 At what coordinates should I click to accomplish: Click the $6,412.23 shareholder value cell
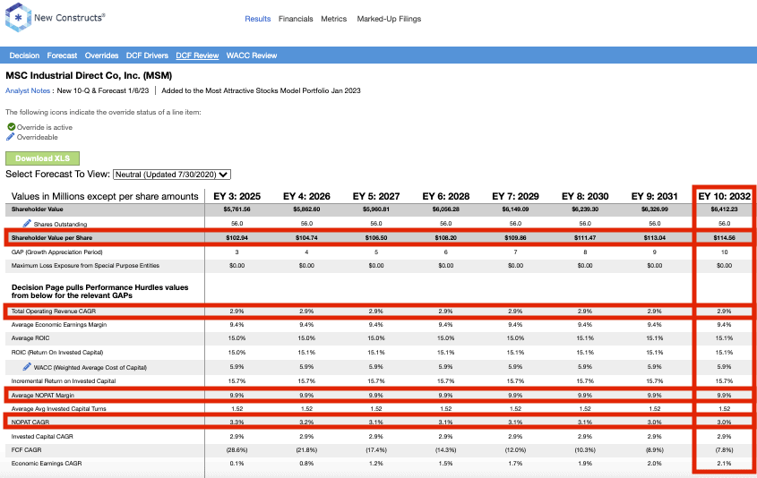(x=724, y=209)
